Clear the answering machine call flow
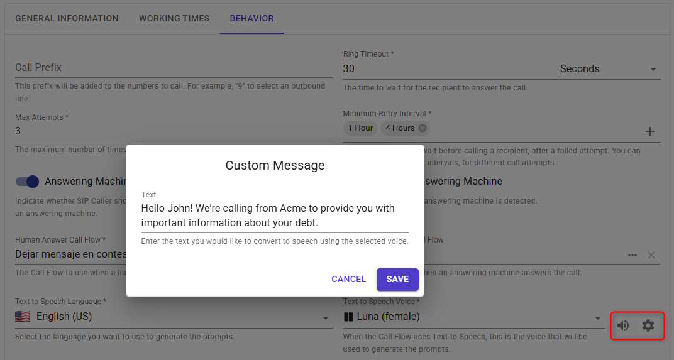 tap(651, 255)
